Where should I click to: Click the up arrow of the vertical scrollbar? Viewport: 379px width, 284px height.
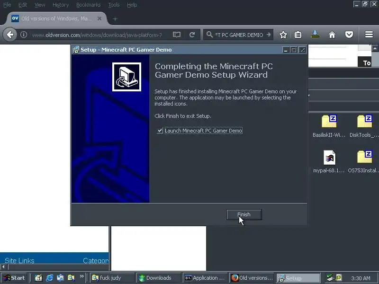(x=375, y=48)
